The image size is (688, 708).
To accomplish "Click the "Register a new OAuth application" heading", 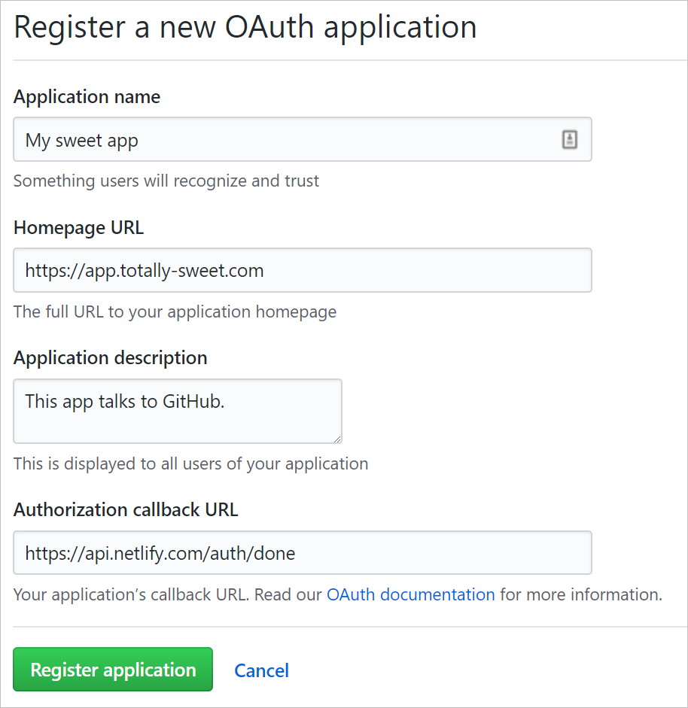I will pyautogui.click(x=245, y=28).
